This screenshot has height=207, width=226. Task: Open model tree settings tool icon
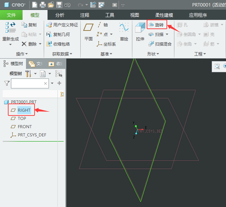coord(28,74)
